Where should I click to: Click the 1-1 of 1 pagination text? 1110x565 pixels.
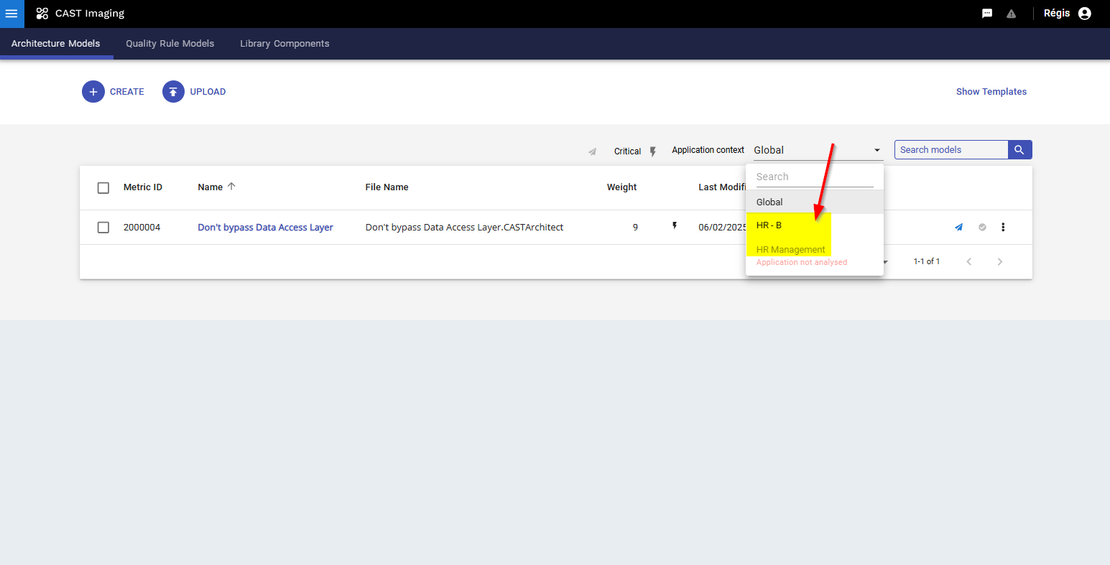927,261
